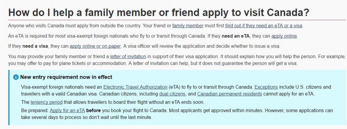Open the "letter of invitation" link
This screenshot has height=129, width=347.
128,57
